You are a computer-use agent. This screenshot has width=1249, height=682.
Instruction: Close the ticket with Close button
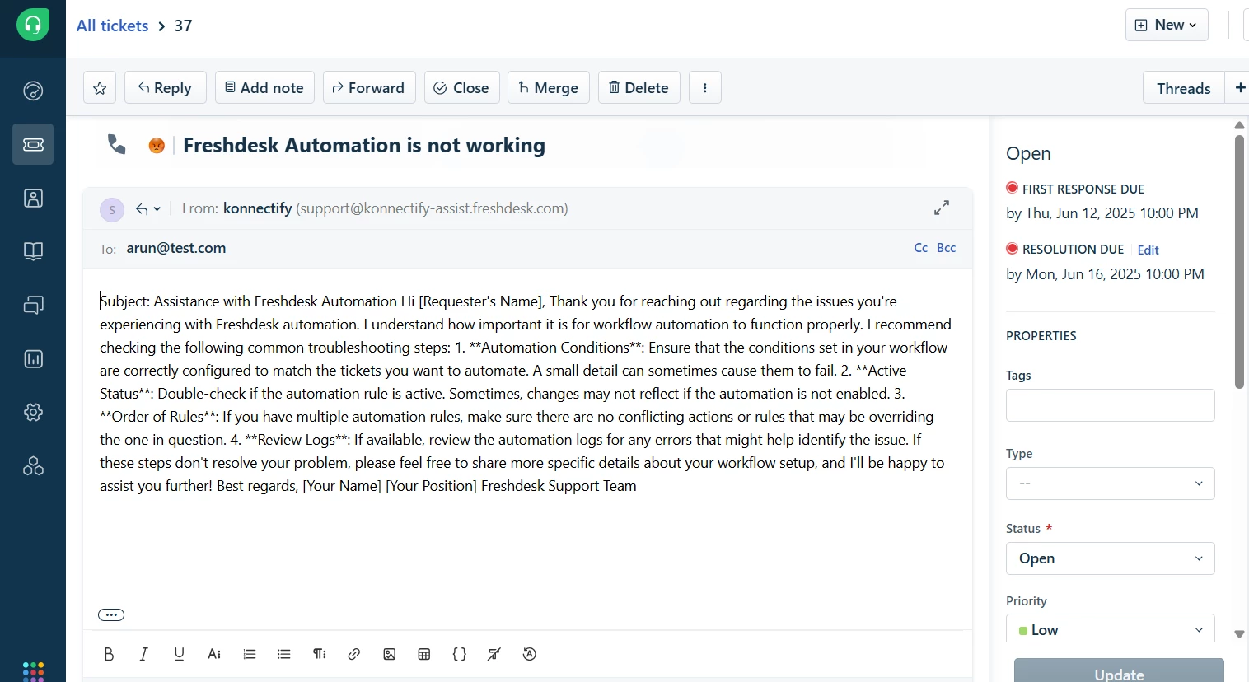point(461,87)
